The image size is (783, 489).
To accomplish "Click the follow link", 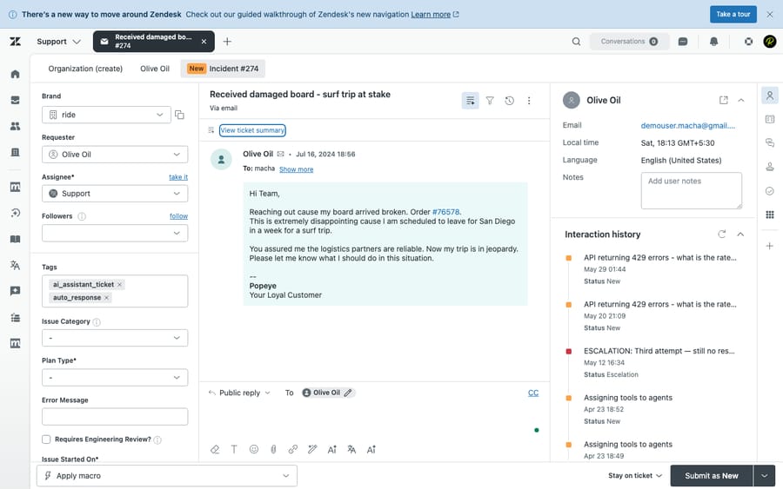I will point(178,216).
